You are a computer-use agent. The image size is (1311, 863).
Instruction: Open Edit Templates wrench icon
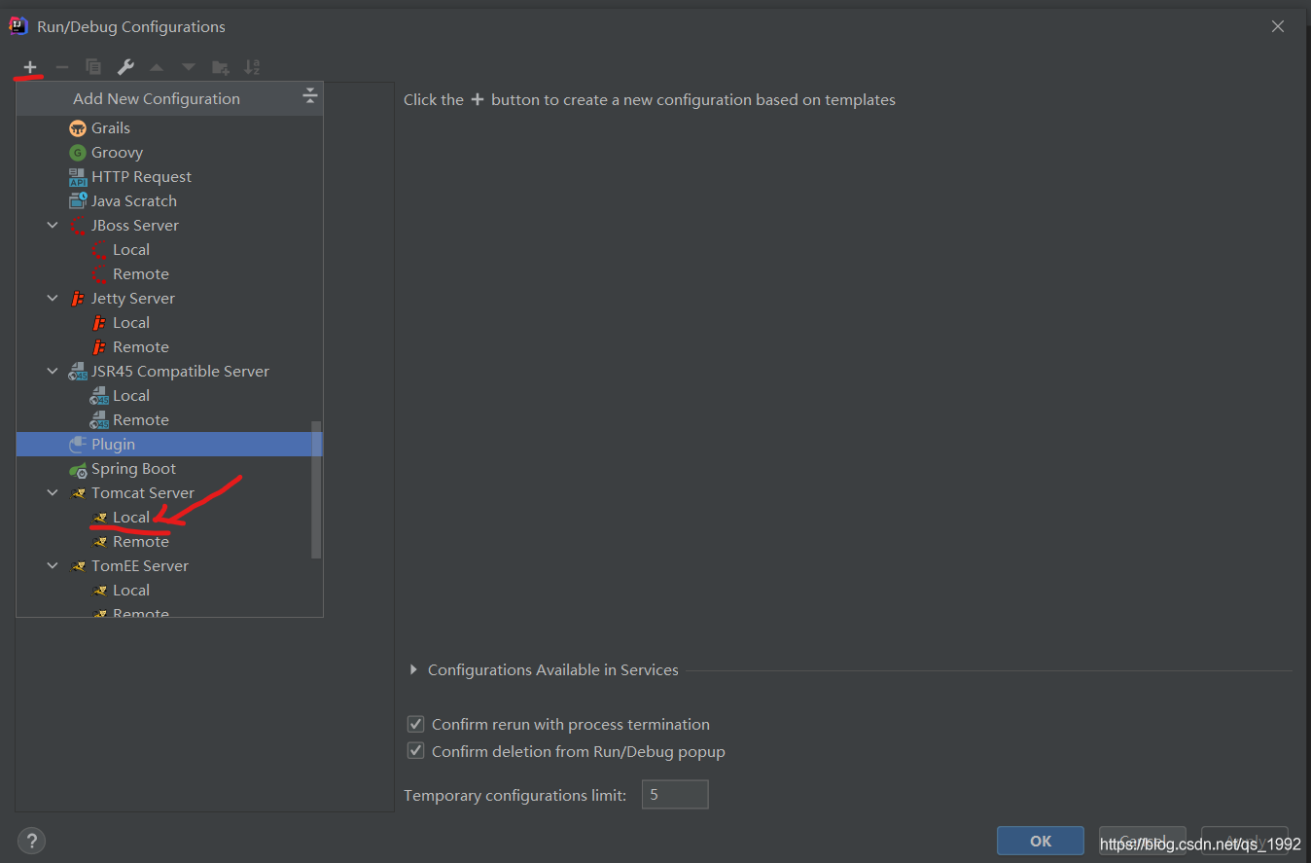pos(125,67)
